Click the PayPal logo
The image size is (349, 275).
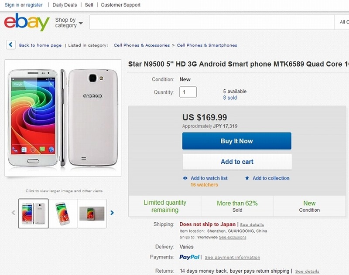pos(190,257)
